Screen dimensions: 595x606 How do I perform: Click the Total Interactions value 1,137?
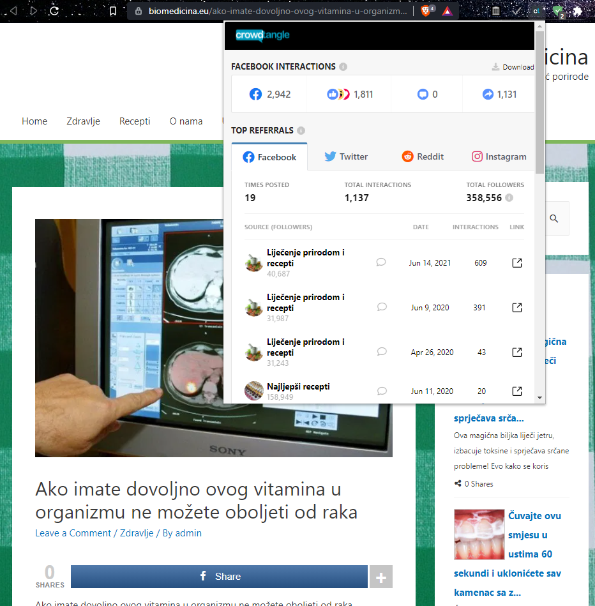[x=357, y=198]
